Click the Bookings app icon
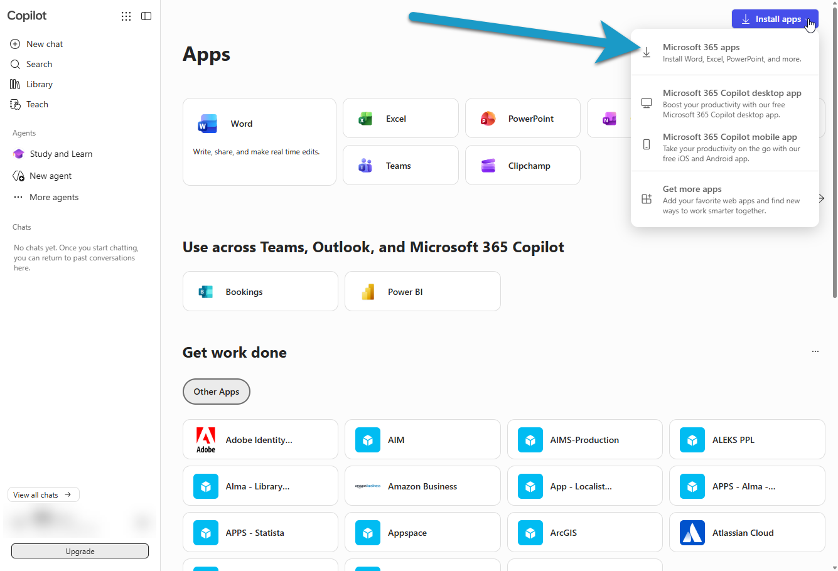The image size is (838, 571). [205, 292]
